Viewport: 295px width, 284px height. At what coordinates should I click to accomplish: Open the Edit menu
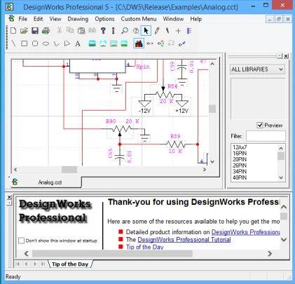pos(38,19)
